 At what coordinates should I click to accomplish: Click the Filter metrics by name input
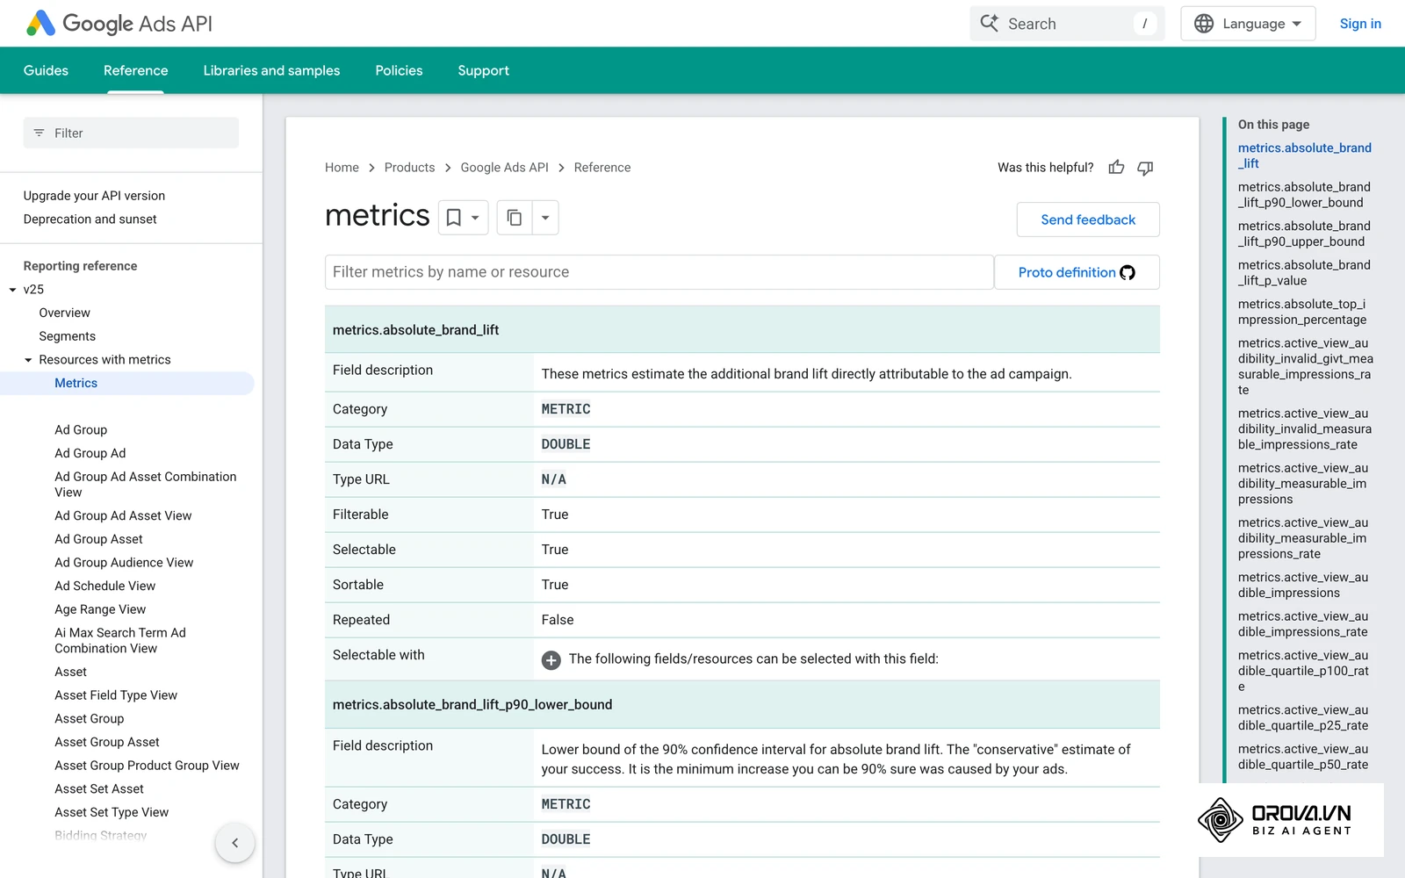[659, 272]
